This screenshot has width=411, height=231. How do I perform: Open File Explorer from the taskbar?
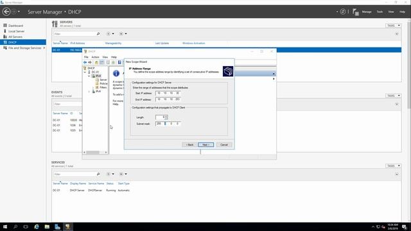tap(47, 227)
